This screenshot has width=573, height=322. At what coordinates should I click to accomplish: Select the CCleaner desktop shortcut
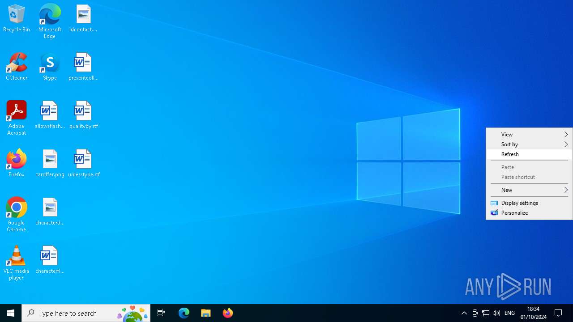[17, 67]
